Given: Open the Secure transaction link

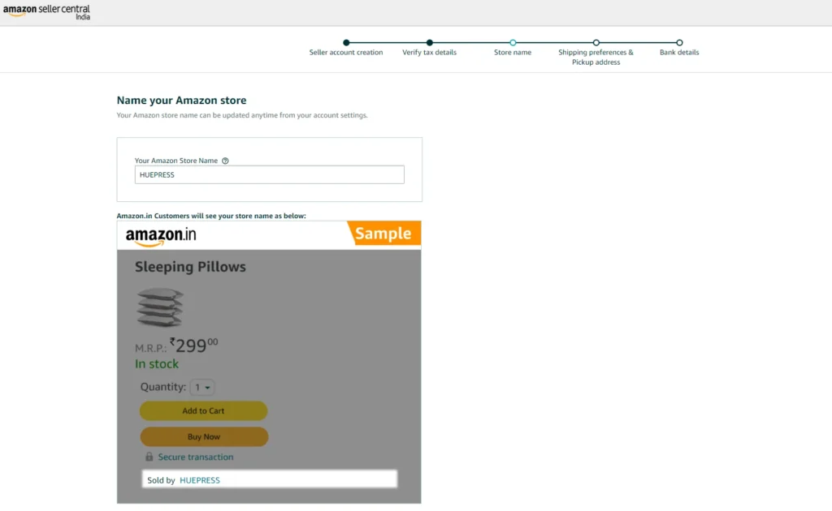Looking at the screenshot, I should tap(195, 457).
